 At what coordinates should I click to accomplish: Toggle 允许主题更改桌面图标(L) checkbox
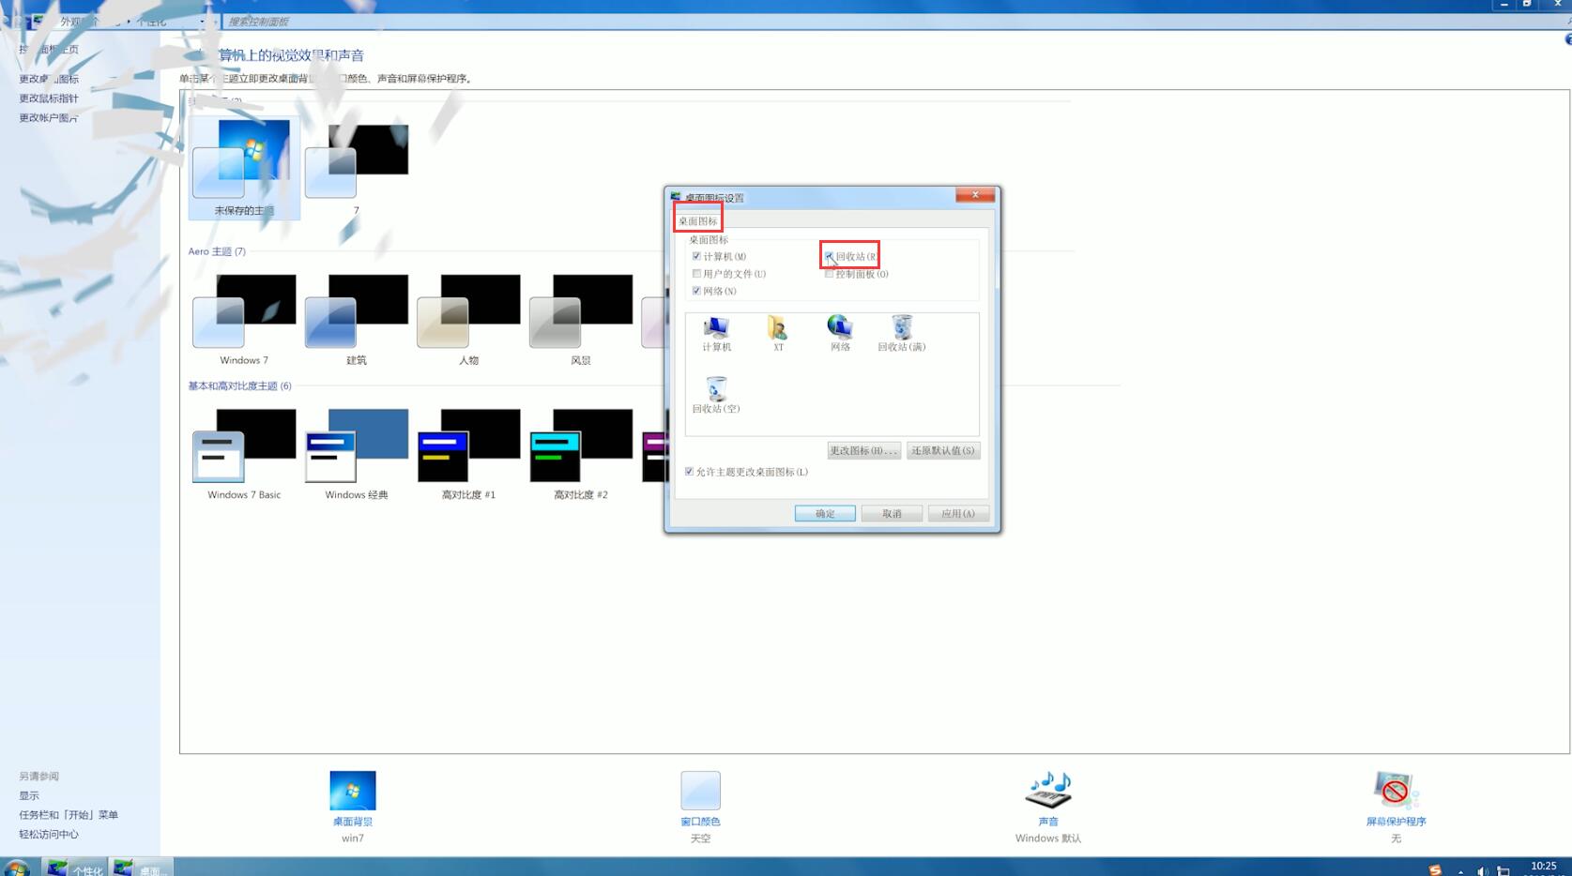[689, 472]
